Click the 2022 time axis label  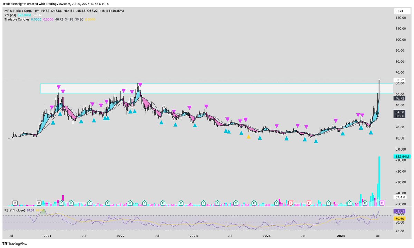tap(121, 236)
